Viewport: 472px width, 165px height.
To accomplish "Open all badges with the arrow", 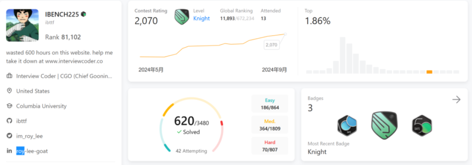I will coord(456,100).
